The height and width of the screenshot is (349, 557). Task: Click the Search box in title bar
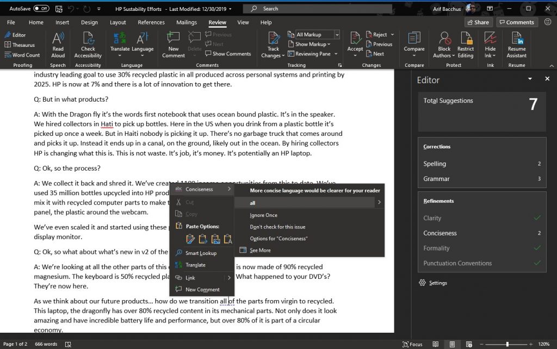pyautogui.click(x=318, y=9)
